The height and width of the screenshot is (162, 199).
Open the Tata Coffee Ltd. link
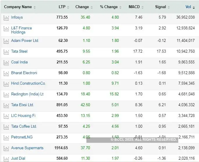(x=24, y=126)
